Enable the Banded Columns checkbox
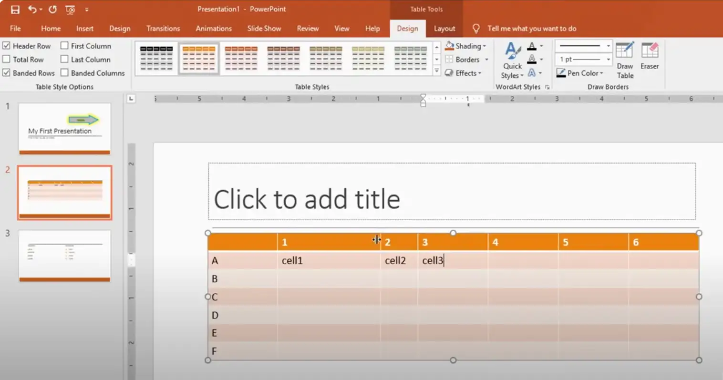 [64, 73]
